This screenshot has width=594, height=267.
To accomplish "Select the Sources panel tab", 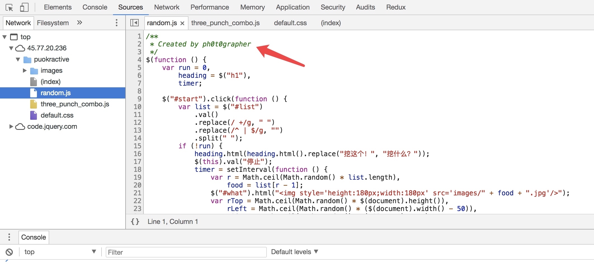I will (x=131, y=7).
